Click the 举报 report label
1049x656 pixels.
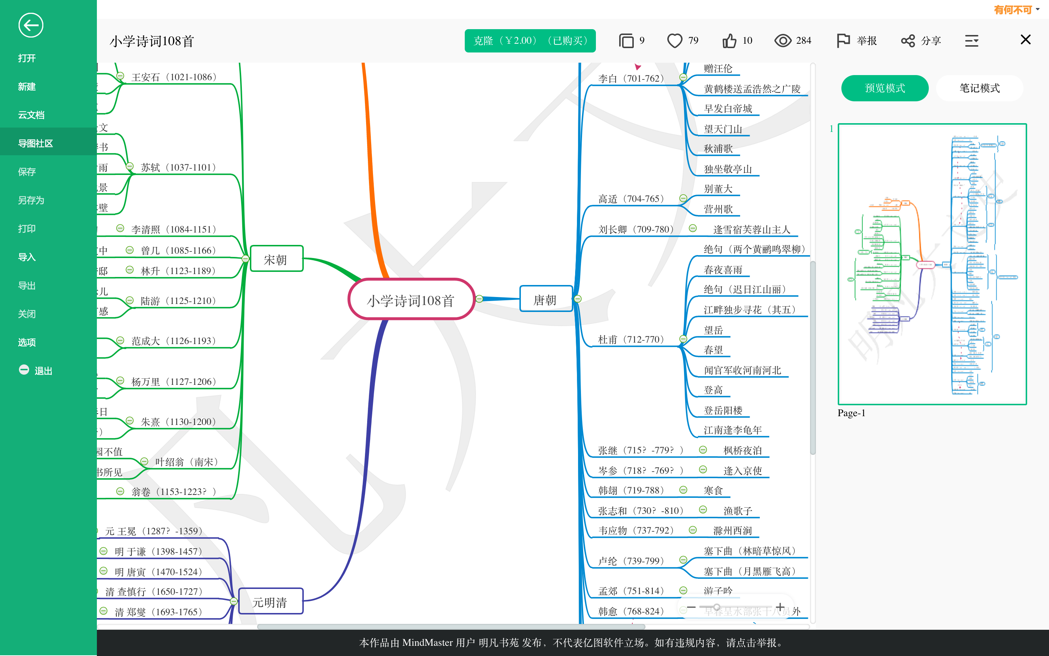pyautogui.click(x=867, y=41)
